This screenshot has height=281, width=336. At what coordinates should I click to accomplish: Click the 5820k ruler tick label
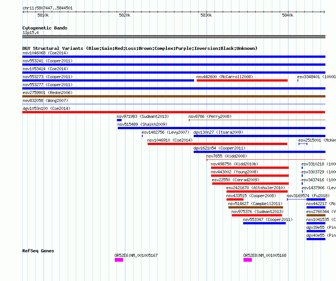coord(125,15)
